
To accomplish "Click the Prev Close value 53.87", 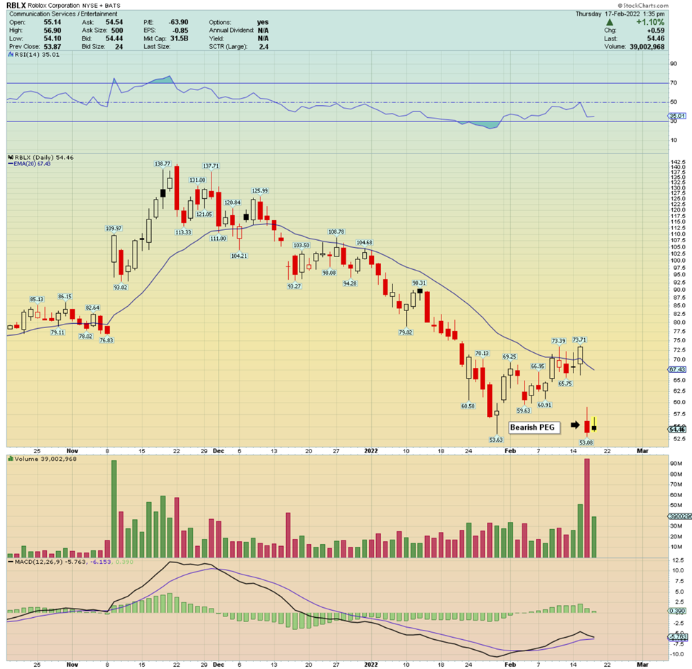I will [x=52, y=46].
